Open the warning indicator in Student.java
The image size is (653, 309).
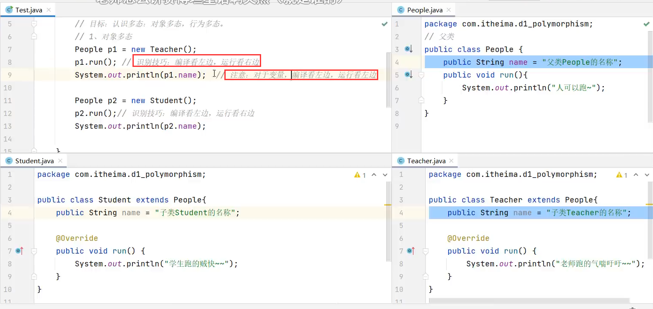[x=360, y=175]
